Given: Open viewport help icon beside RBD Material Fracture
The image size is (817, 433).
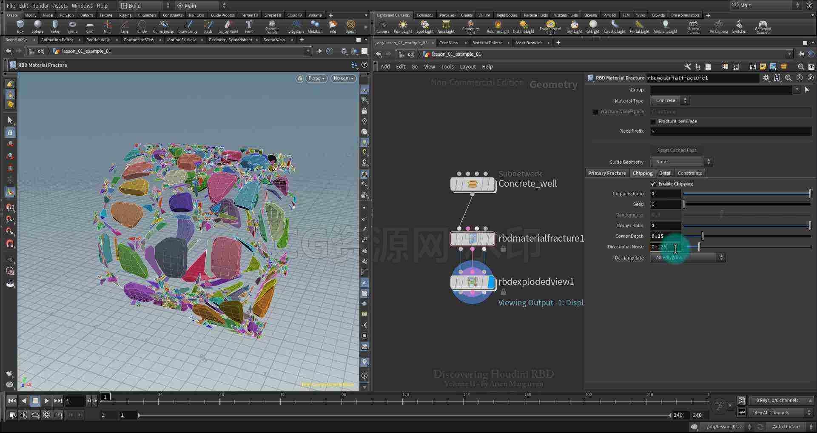Looking at the screenshot, I should coord(364,65).
